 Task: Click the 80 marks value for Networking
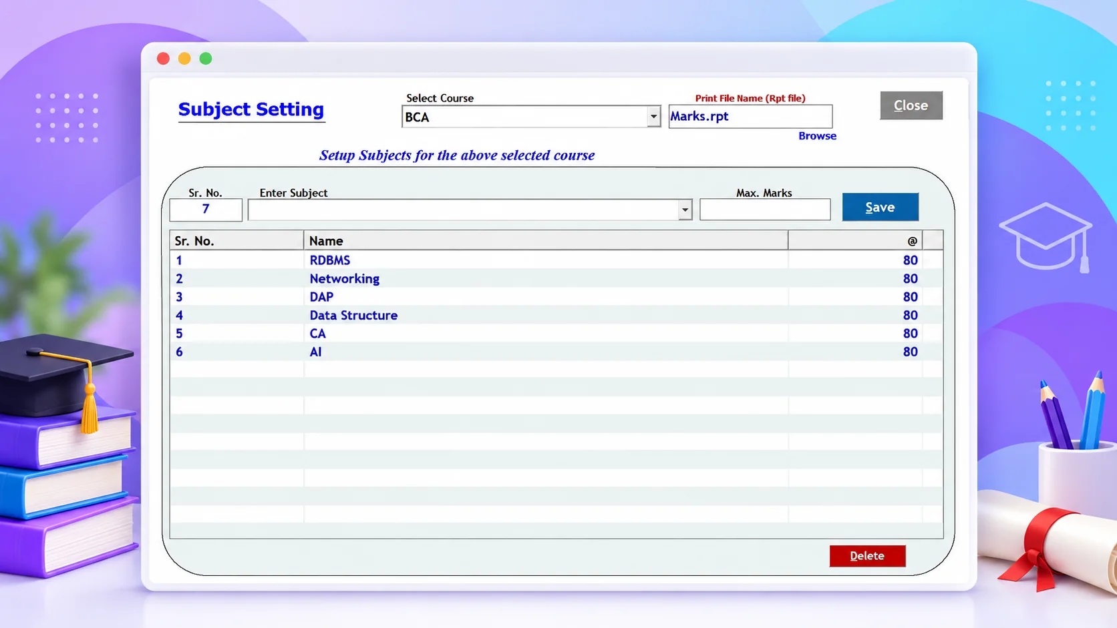click(x=910, y=278)
